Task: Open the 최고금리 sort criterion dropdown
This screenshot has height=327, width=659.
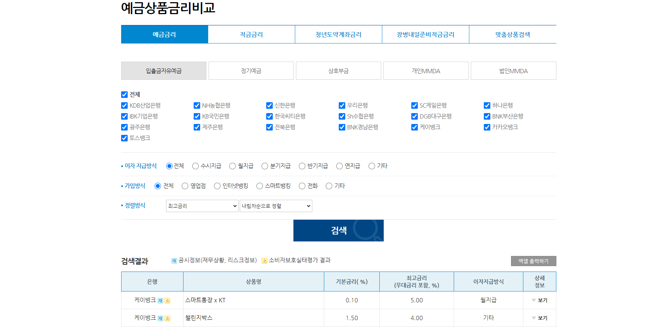Action: [202, 206]
